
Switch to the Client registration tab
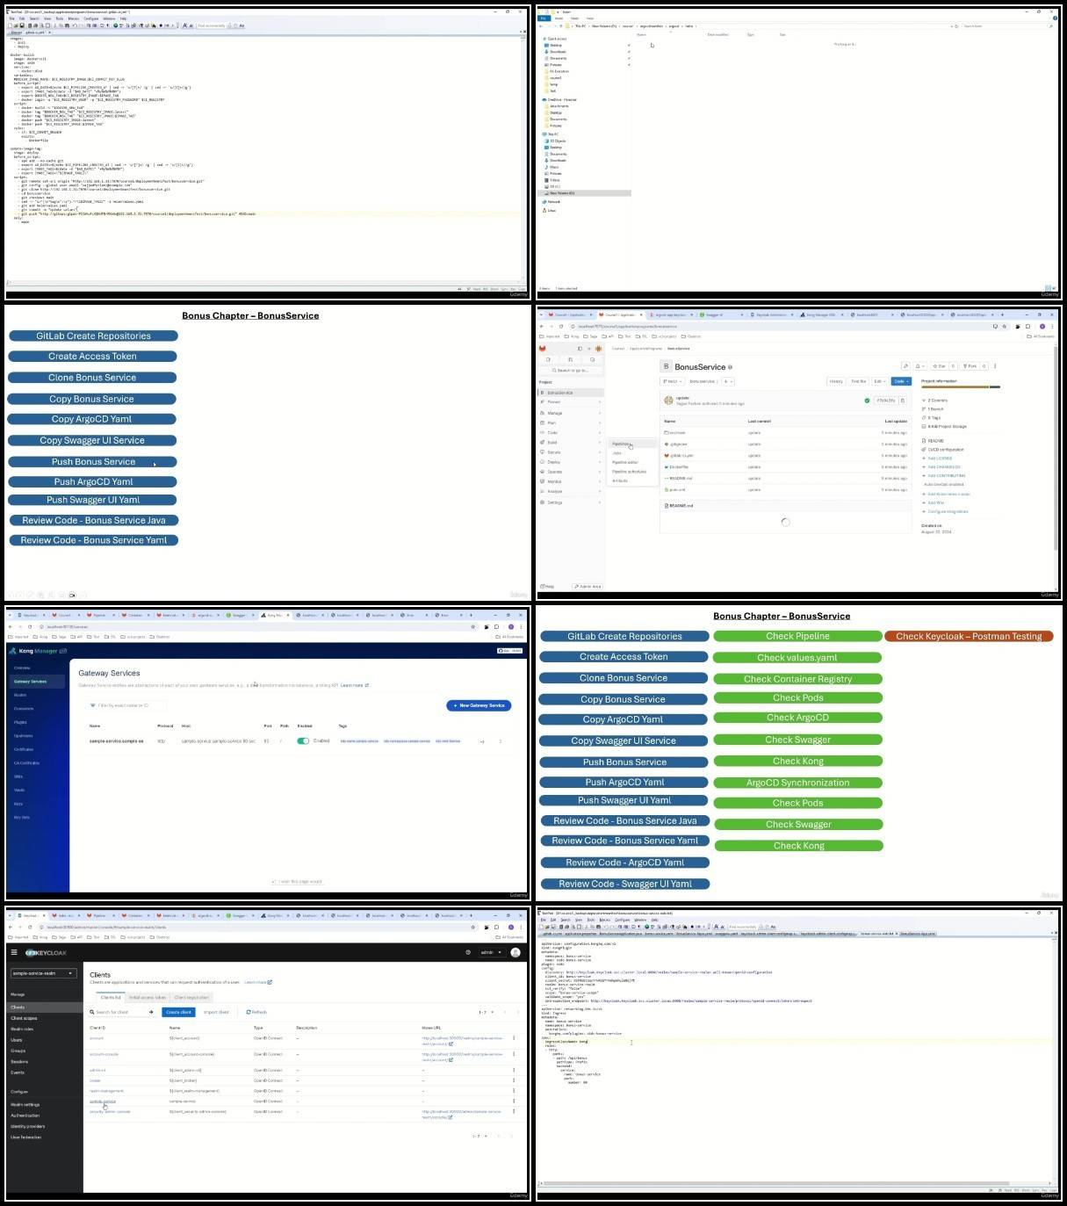tap(191, 998)
